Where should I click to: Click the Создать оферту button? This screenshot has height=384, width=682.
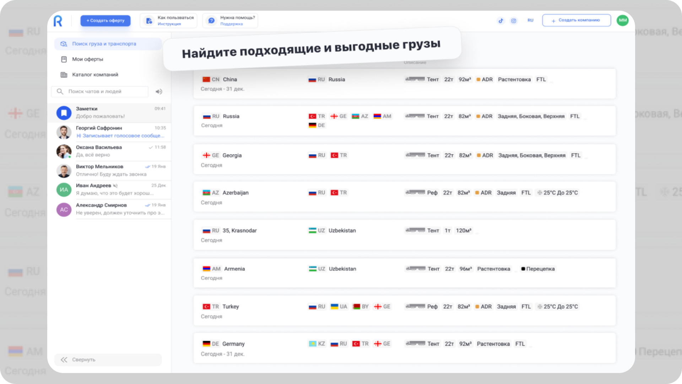point(105,21)
